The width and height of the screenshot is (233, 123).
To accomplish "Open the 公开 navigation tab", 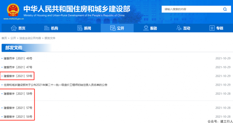I will (117, 28).
